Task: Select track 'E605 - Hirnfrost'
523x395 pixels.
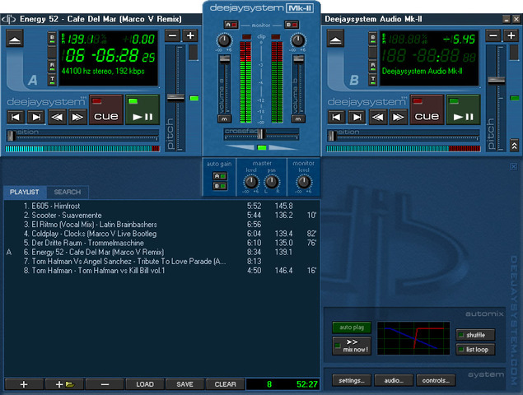Action: click(161, 206)
